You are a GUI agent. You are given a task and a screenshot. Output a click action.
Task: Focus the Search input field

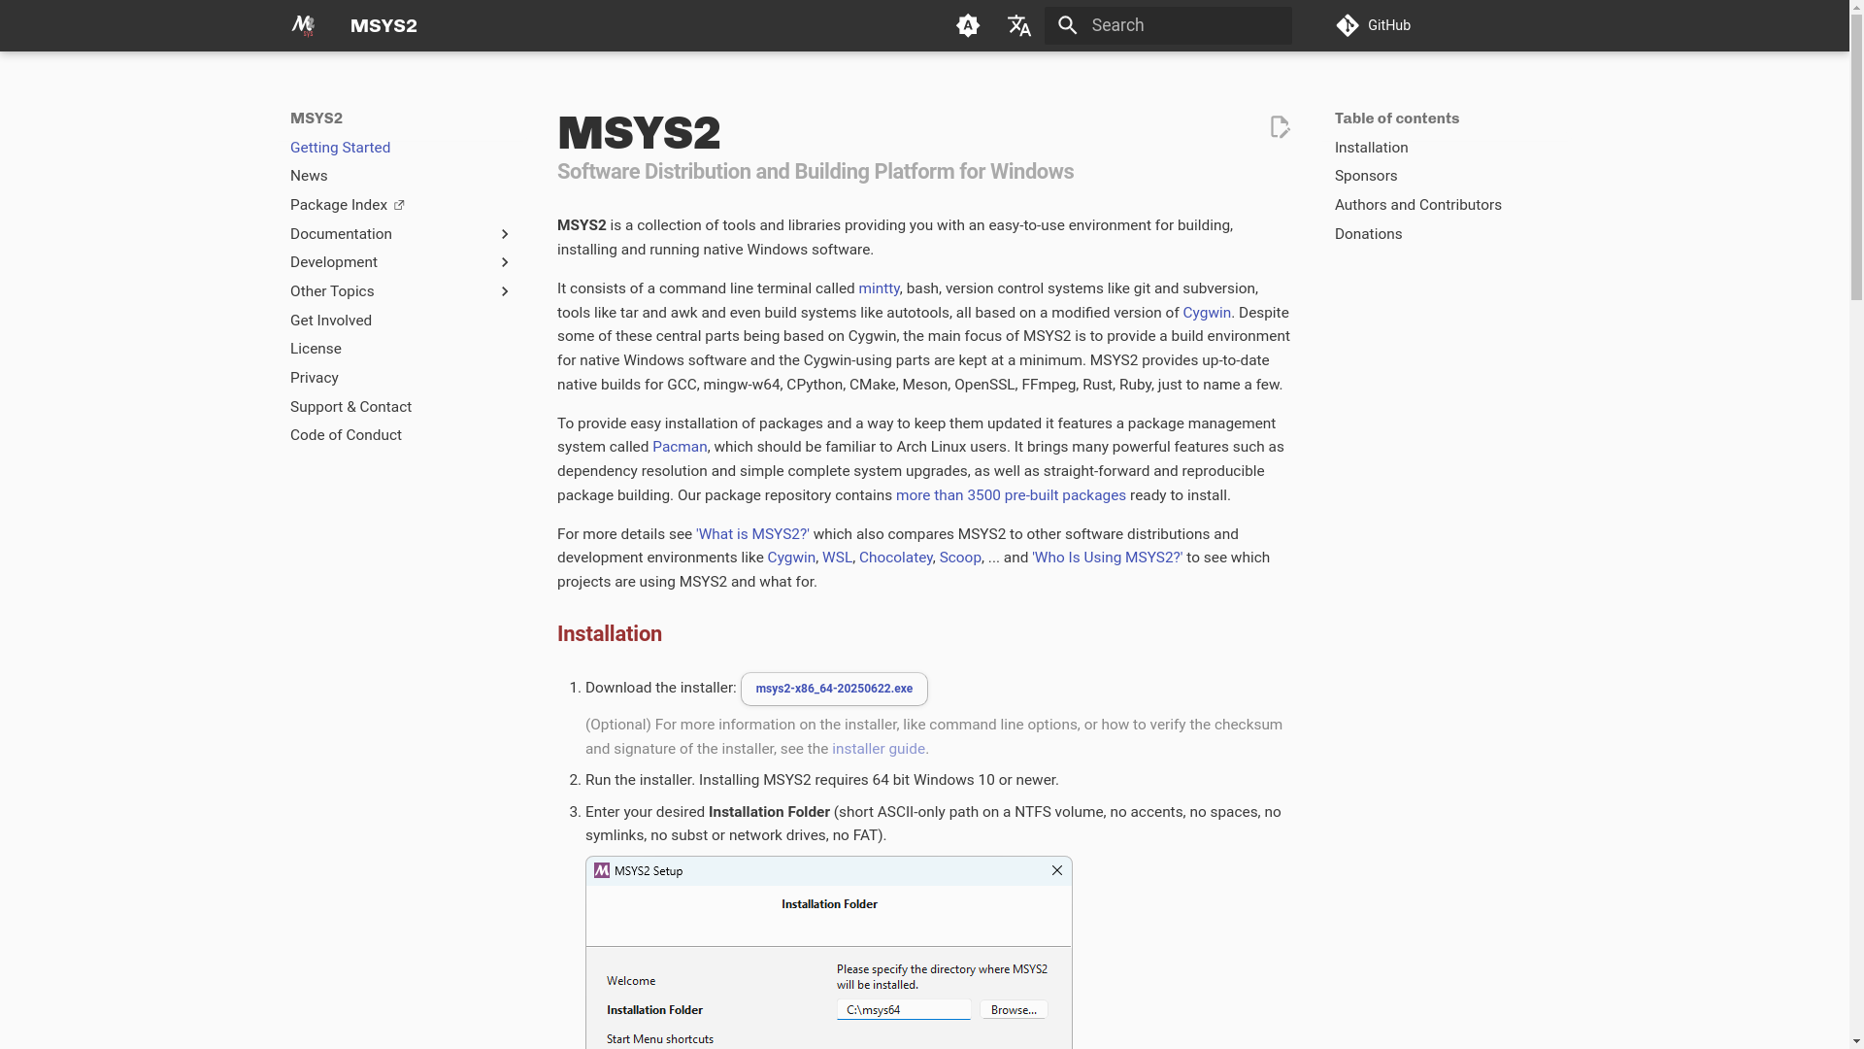coord(1168,25)
